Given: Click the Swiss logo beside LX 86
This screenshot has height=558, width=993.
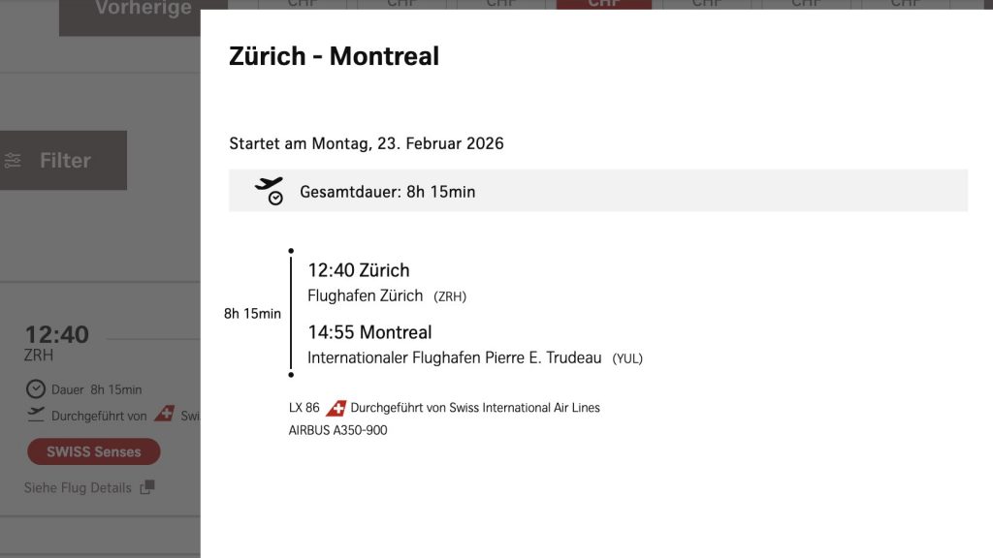Looking at the screenshot, I should tap(336, 408).
